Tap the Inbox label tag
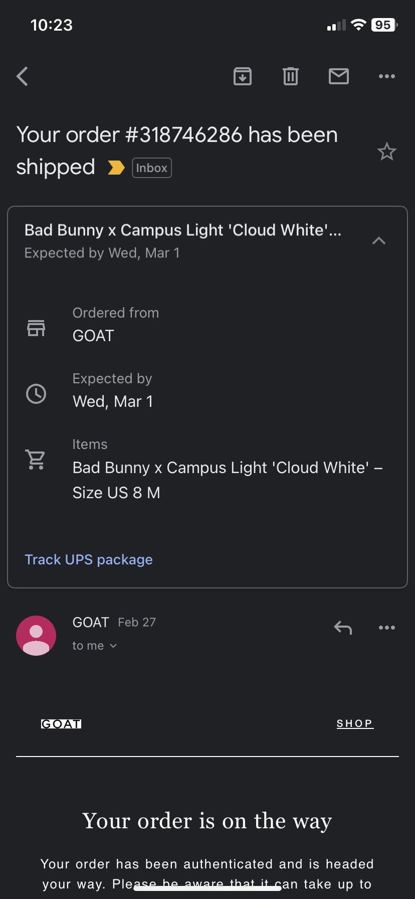Image resolution: width=415 pixels, height=899 pixels. pos(151,168)
